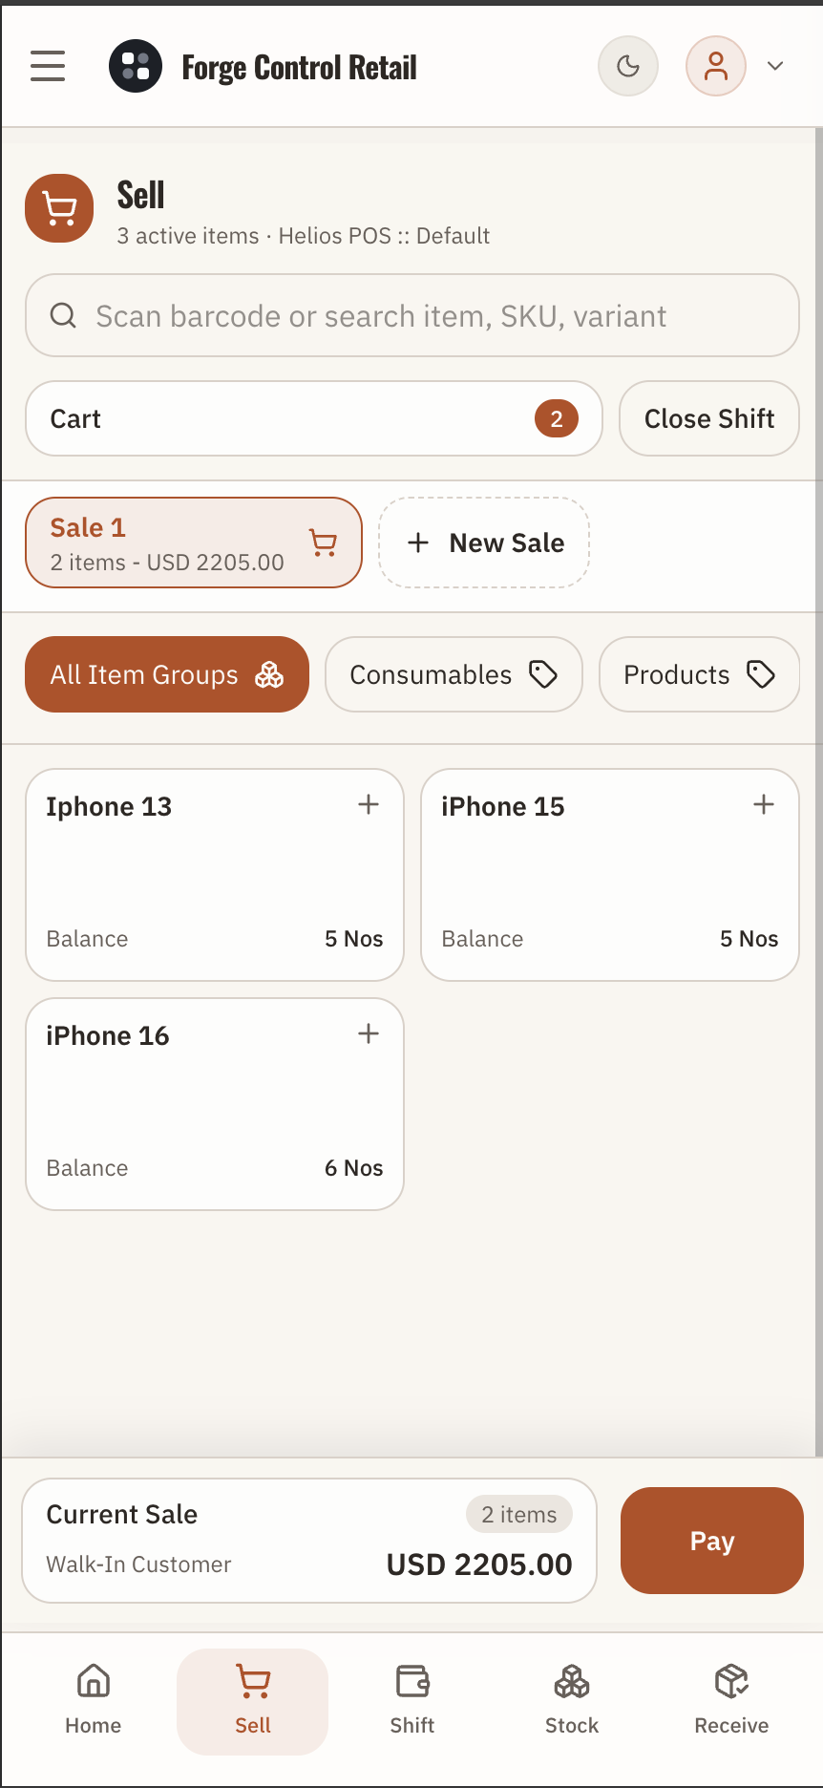Start a New Sale
Image resolution: width=823 pixels, height=1788 pixels.
(x=484, y=543)
